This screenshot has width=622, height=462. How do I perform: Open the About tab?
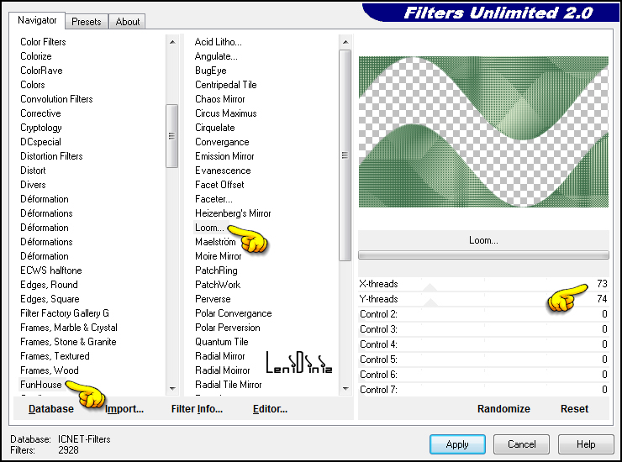(128, 22)
